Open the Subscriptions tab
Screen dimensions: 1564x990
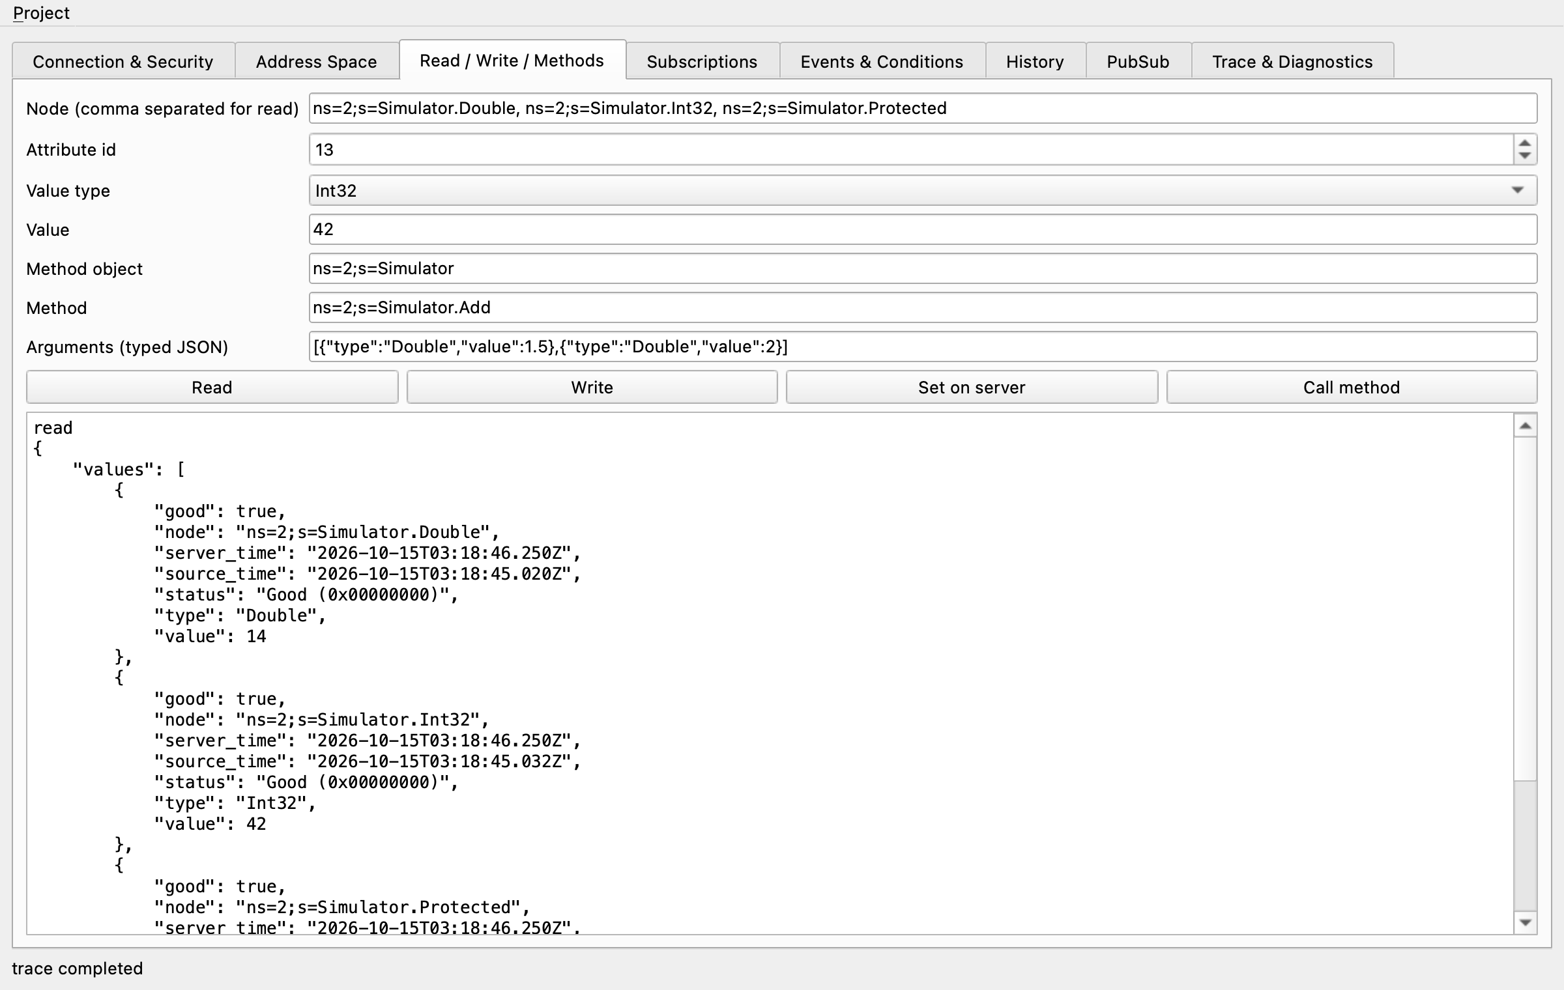pyautogui.click(x=702, y=61)
